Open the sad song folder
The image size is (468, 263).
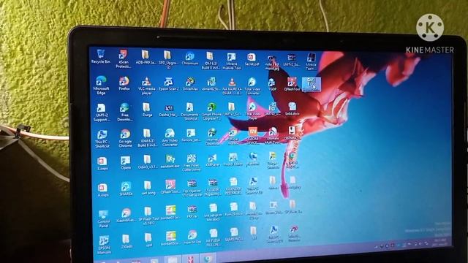point(148,188)
